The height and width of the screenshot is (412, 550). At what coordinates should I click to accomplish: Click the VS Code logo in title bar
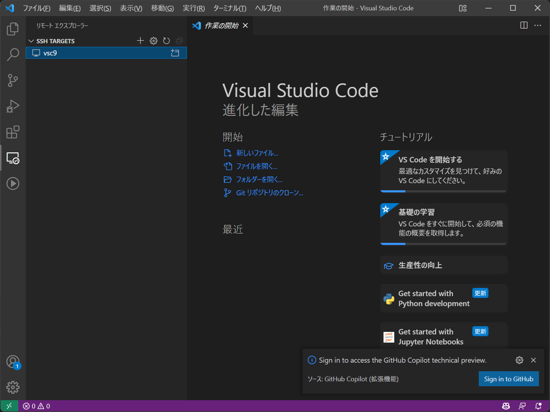point(10,8)
